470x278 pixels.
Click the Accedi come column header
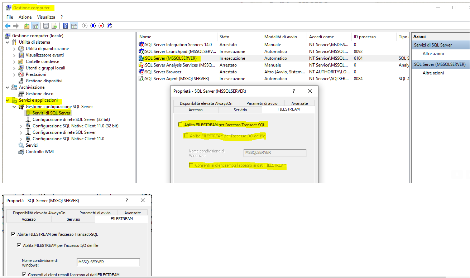click(330, 37)
